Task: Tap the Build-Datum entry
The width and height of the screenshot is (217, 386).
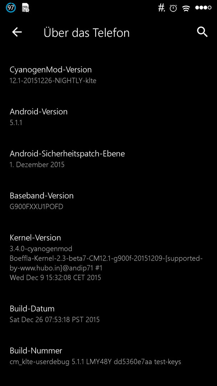Action: (x=108, y=314)
